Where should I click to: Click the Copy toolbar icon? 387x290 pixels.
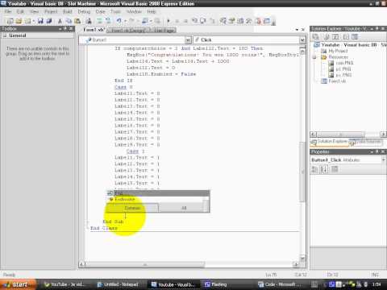click(69, 21)
